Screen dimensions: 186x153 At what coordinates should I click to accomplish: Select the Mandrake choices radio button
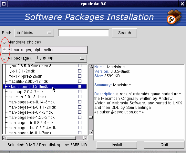[x=5, y=42]
